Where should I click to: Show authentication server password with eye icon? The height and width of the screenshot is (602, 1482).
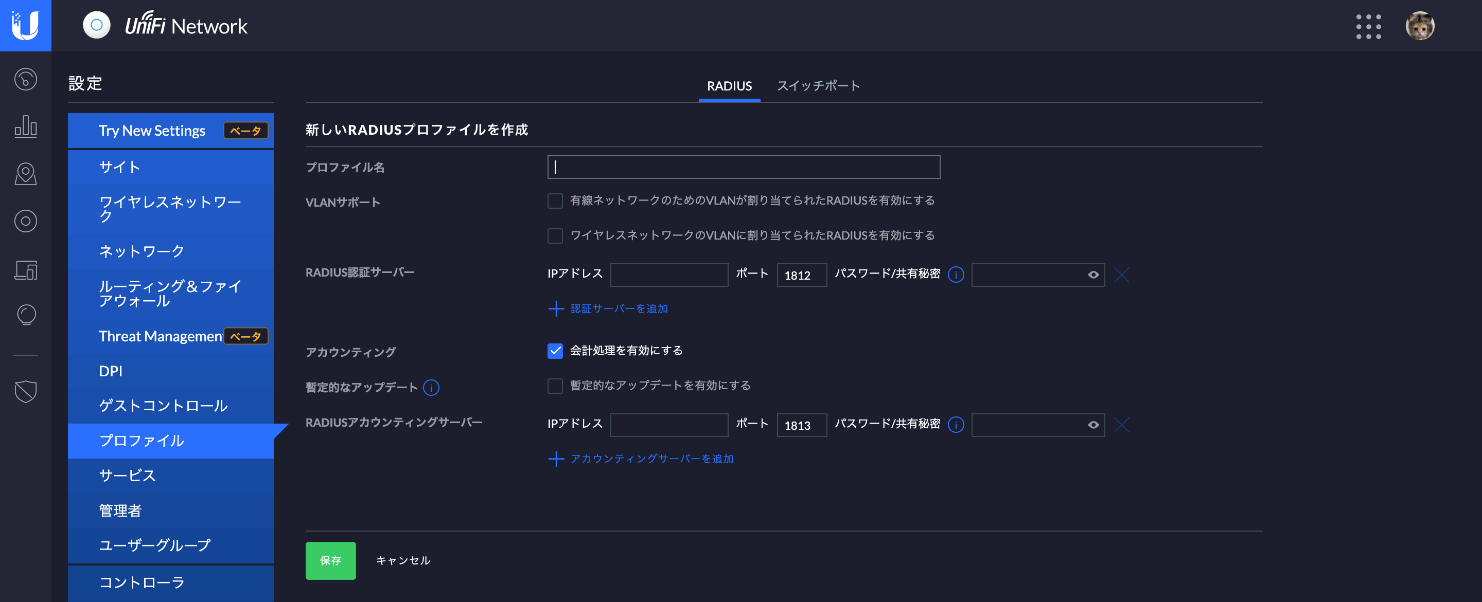[1093, 275]
